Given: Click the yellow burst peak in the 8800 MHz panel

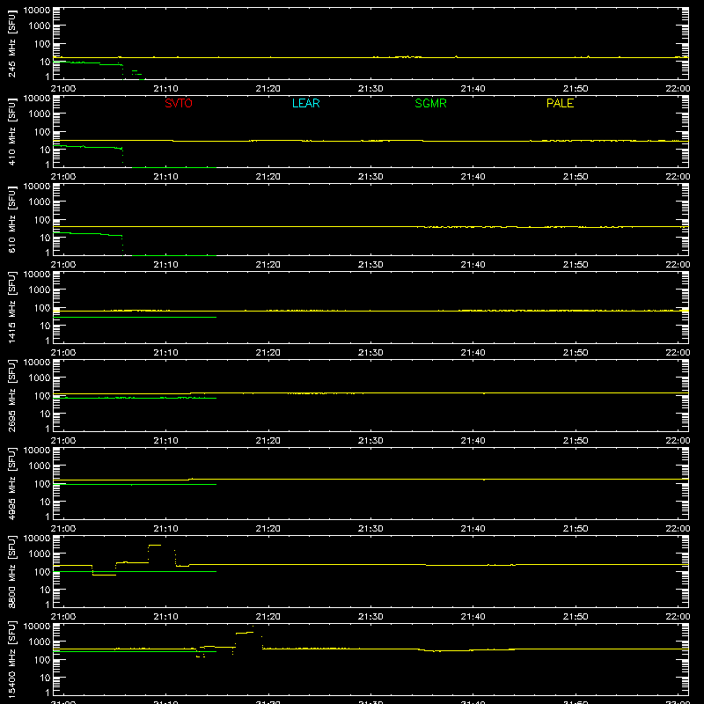Looking at the screenshot, I should [x=155, y=545].
